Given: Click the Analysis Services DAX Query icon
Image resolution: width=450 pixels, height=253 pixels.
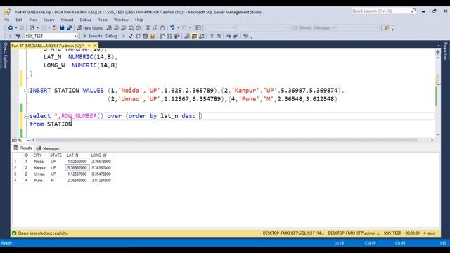Looking at the screenshot, I should pyautogui.click(x=138, y=28).
